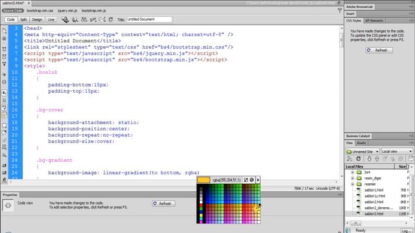Open the System Color Picker wheel icon
The image size is (415, 233).
click(x=252, y=180)
